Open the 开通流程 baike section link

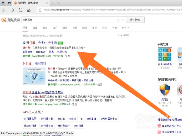[x=77, y=80]
